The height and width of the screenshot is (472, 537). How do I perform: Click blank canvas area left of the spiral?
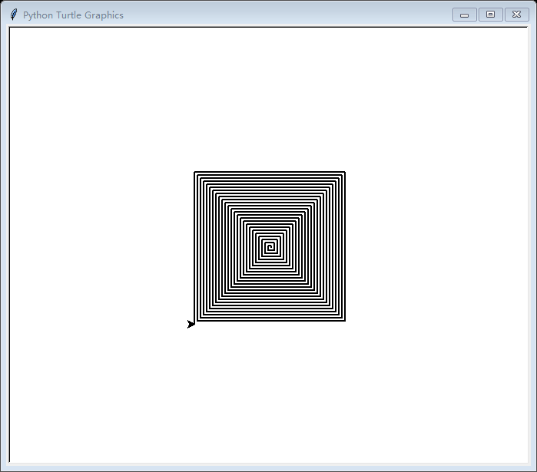(x=100, y=246)
